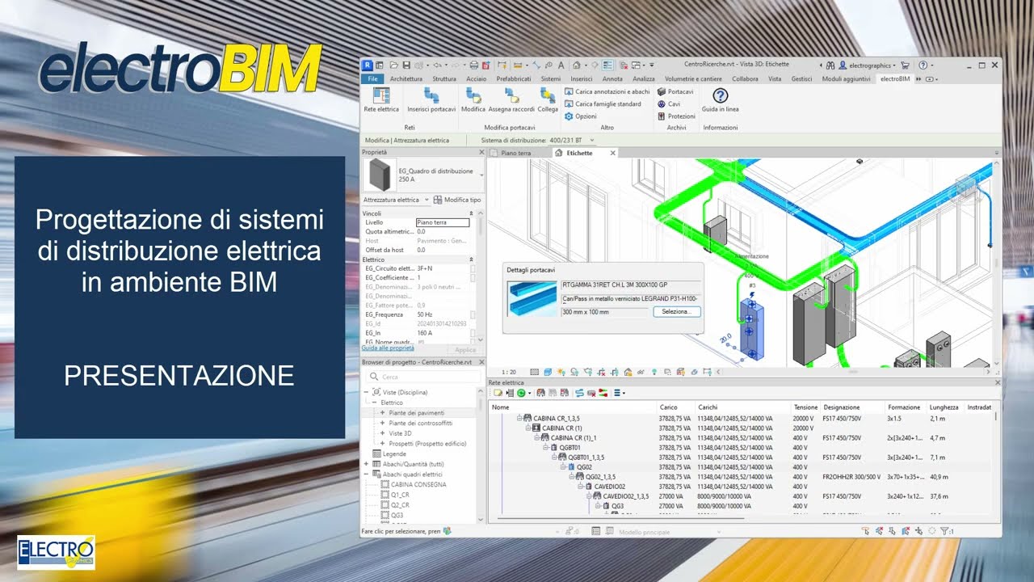Open the Guida alle proprietà link
The width and height of the screenshot is (1034, 582).
(388, 348)
